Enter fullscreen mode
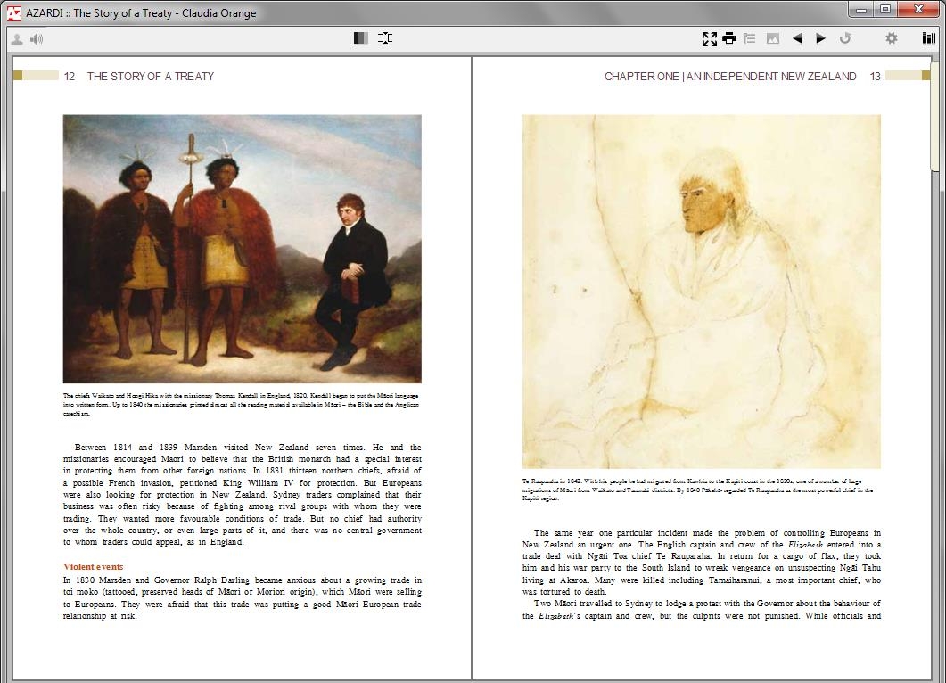The width and height of the screenshot is (946, 683). pos(710,38)
